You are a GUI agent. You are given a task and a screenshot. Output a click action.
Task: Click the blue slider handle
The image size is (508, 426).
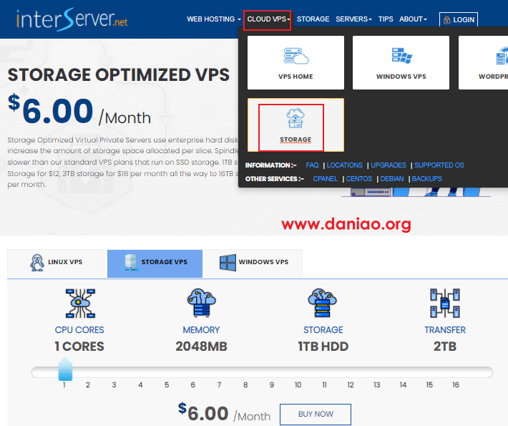click(65, 369)
